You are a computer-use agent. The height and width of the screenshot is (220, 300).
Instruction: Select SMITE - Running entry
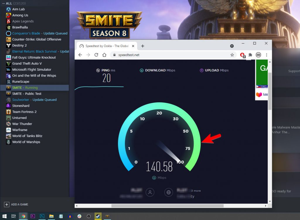coord(35,88)
